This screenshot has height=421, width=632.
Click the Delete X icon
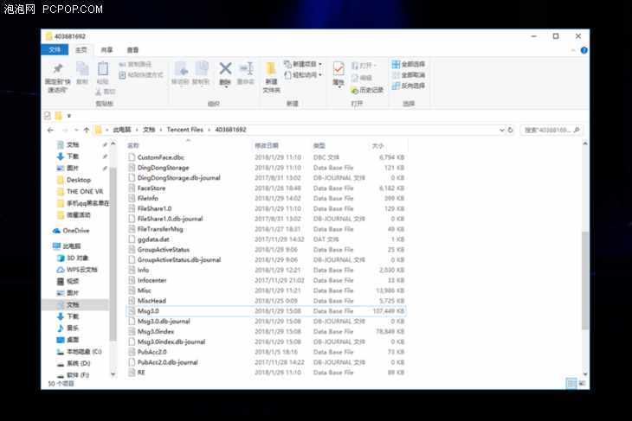[x=225, y=68]
